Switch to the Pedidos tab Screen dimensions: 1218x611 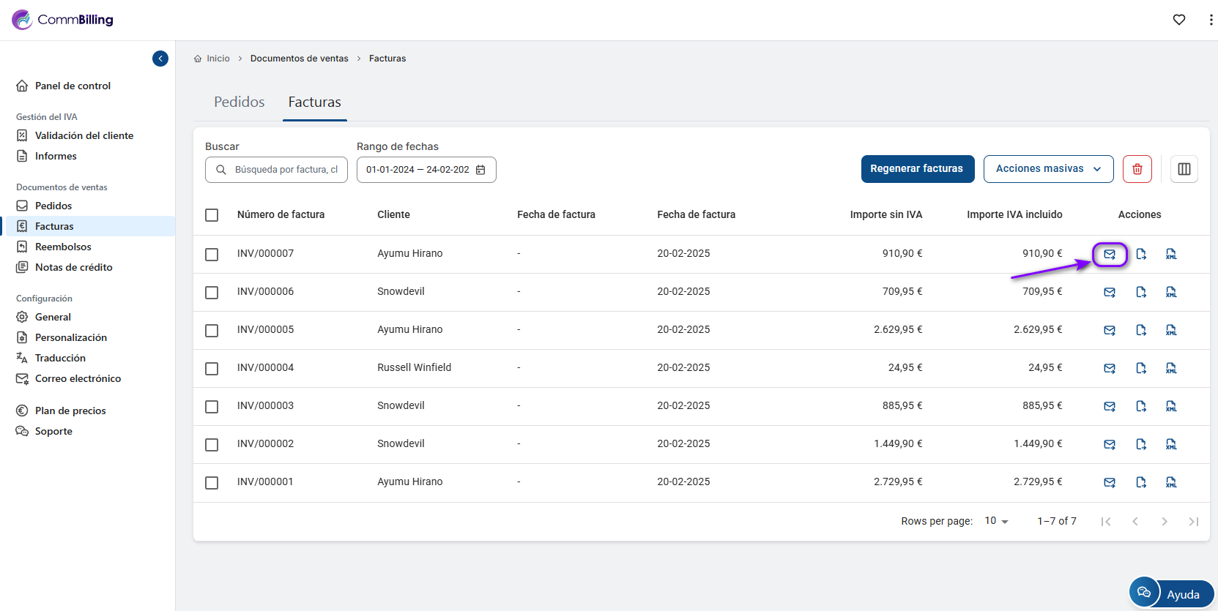(x=239, y=102)
